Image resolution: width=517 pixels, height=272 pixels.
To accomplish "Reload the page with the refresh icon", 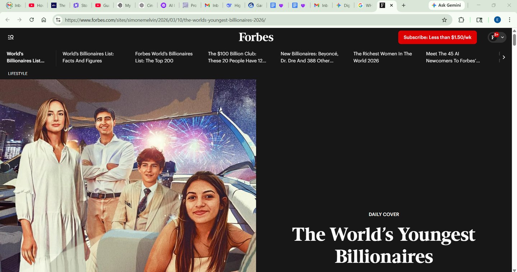I will 32,20.
